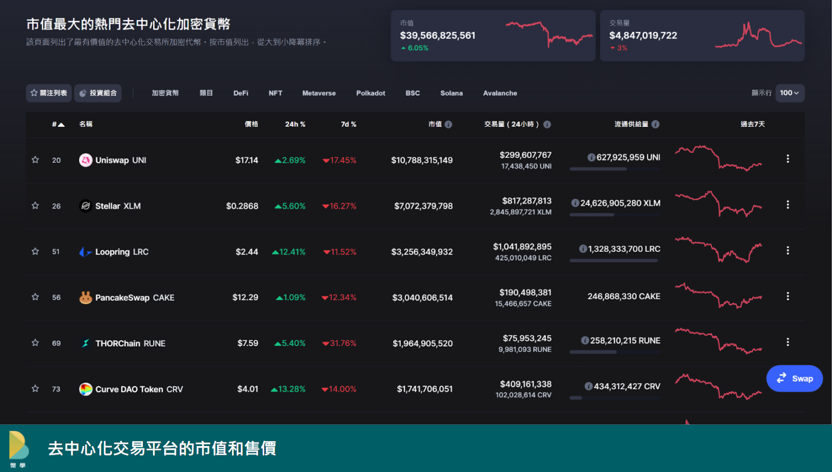Show info for circulating supply column header
Screen dimensions: 832x472
click(x=655, y=124)
